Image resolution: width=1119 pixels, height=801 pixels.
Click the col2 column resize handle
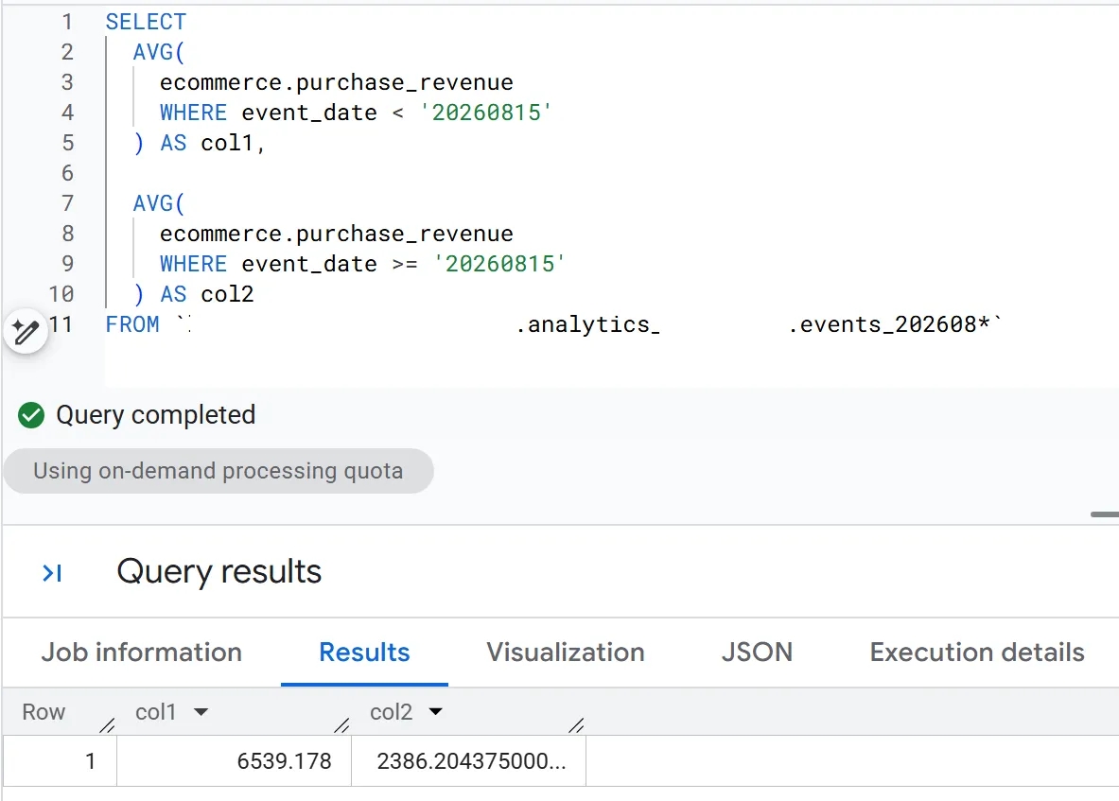click(x=577, y=725)
